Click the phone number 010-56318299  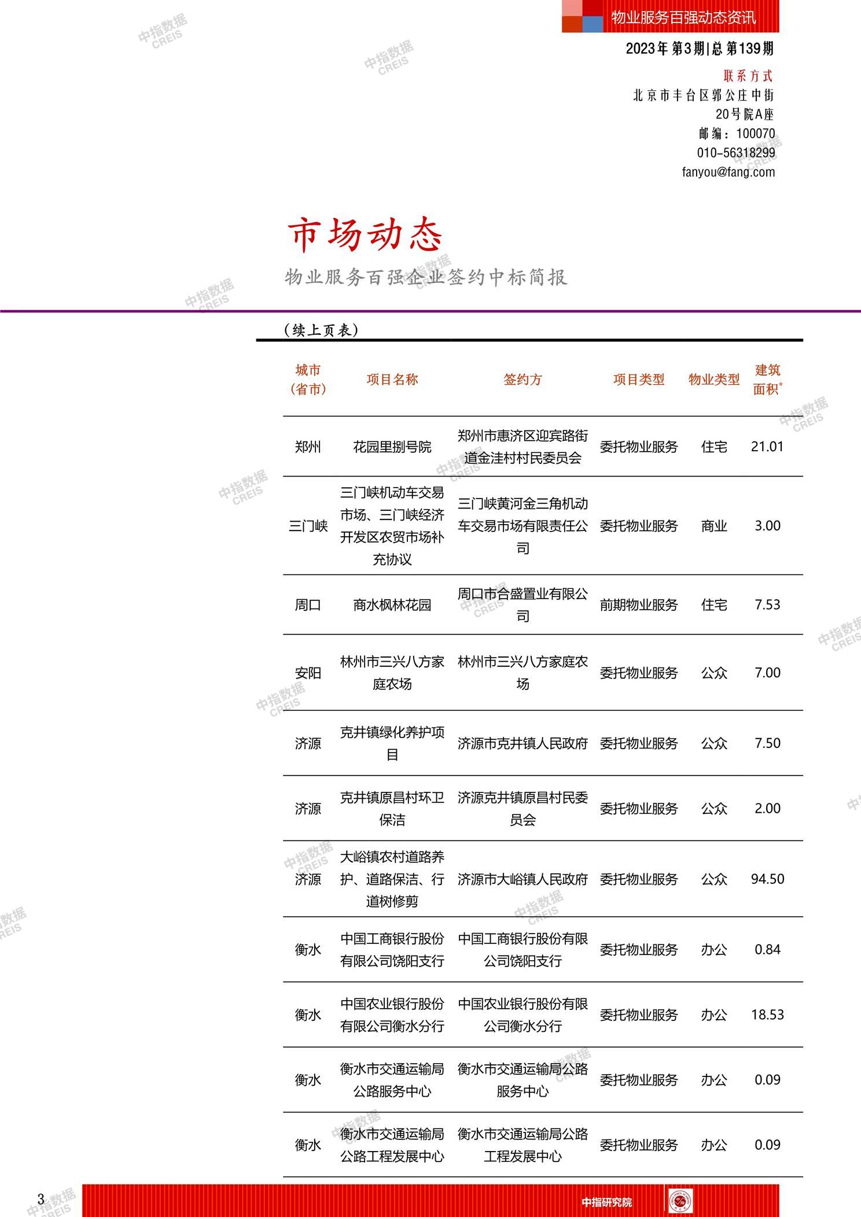click(736, 153)
